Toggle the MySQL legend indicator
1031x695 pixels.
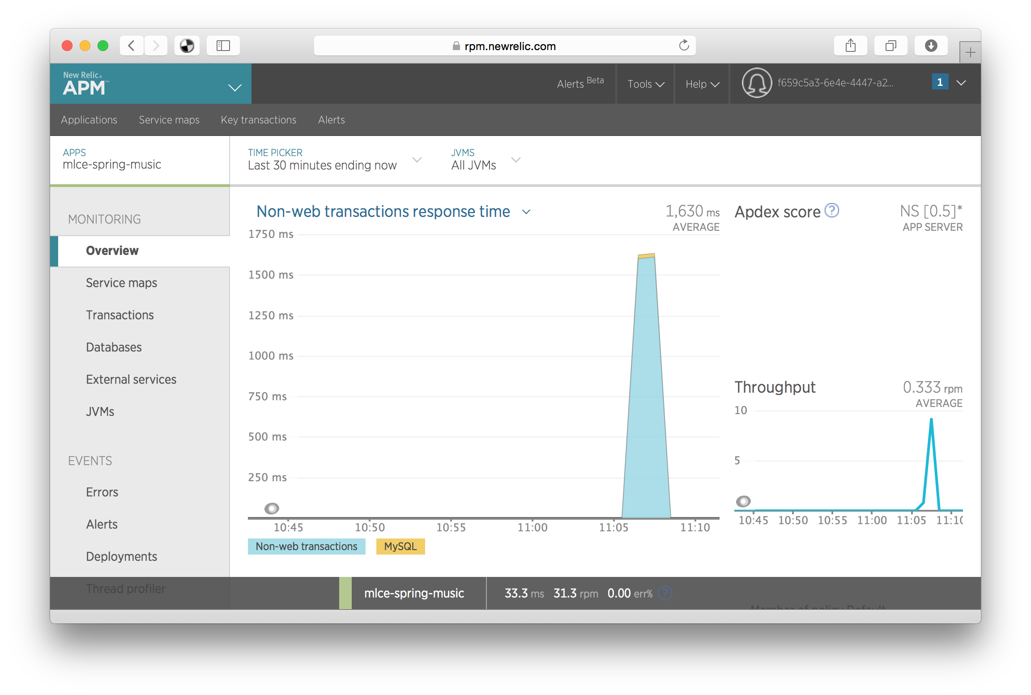pyautogui.click(x=400, y=546)
